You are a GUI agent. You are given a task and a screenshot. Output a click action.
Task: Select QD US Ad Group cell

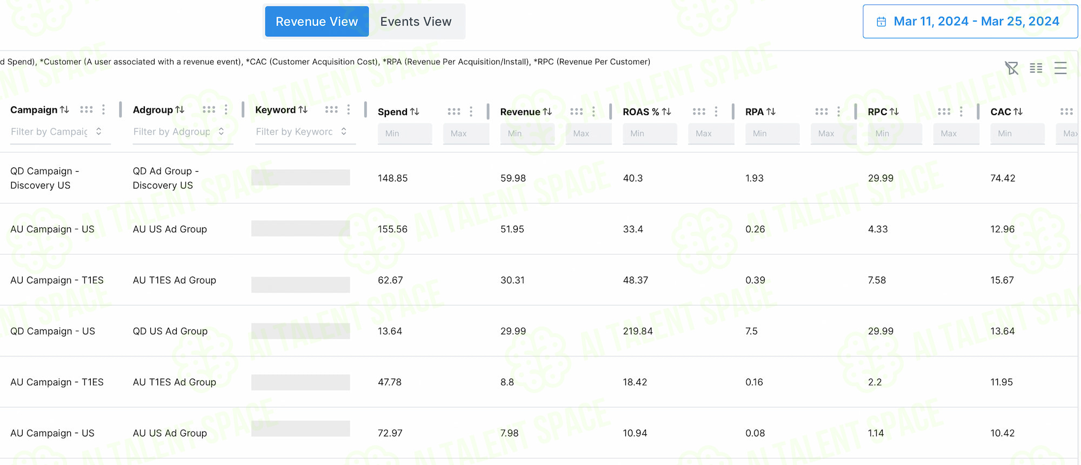(x=170, y=331)
